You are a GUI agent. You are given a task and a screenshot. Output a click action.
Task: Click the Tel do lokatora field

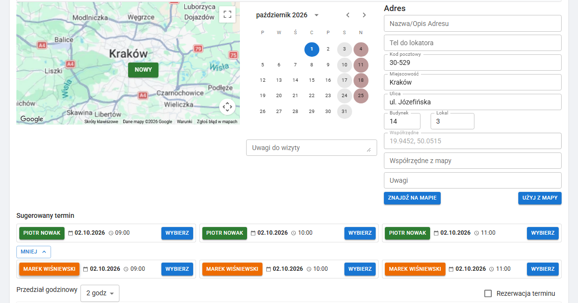(x=473, y=43)
